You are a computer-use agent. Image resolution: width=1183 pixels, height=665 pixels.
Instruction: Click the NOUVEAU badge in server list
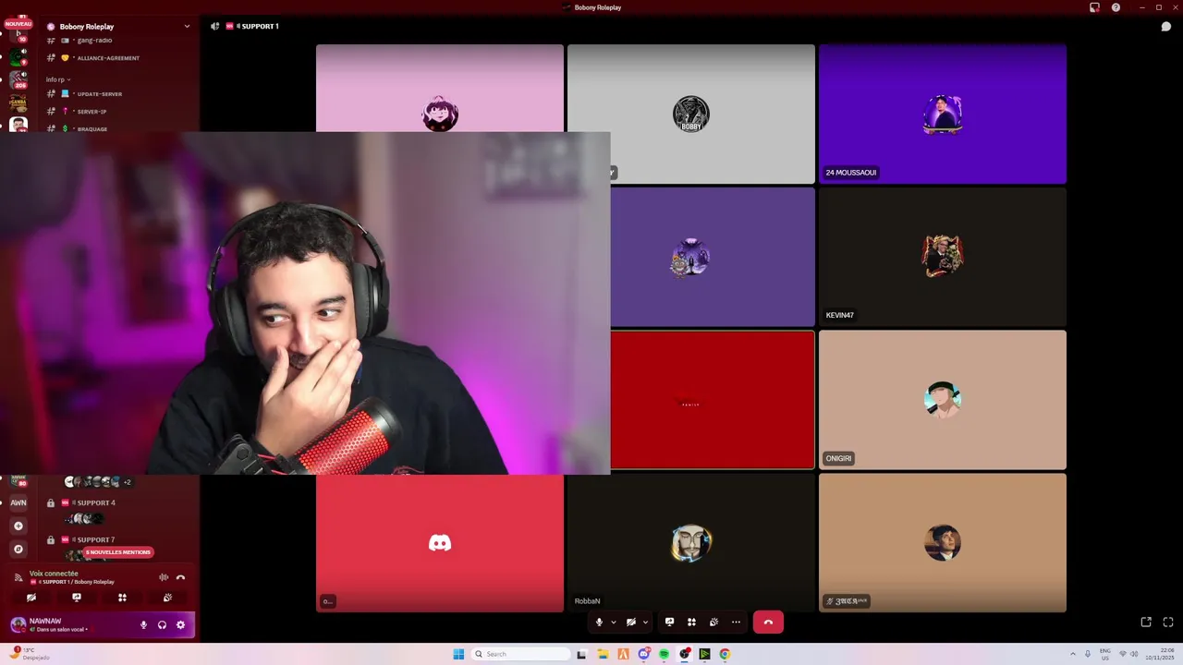tap(18, 24)
